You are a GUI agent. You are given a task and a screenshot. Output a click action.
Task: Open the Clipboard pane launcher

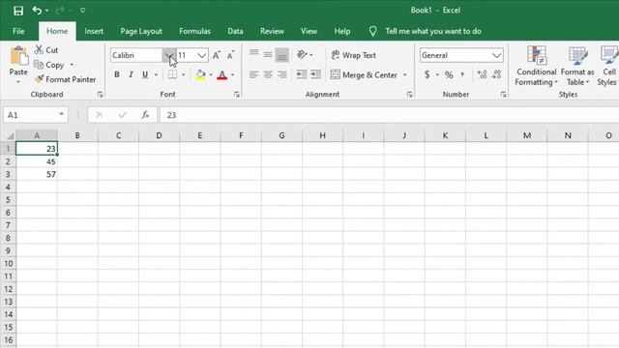100,95
